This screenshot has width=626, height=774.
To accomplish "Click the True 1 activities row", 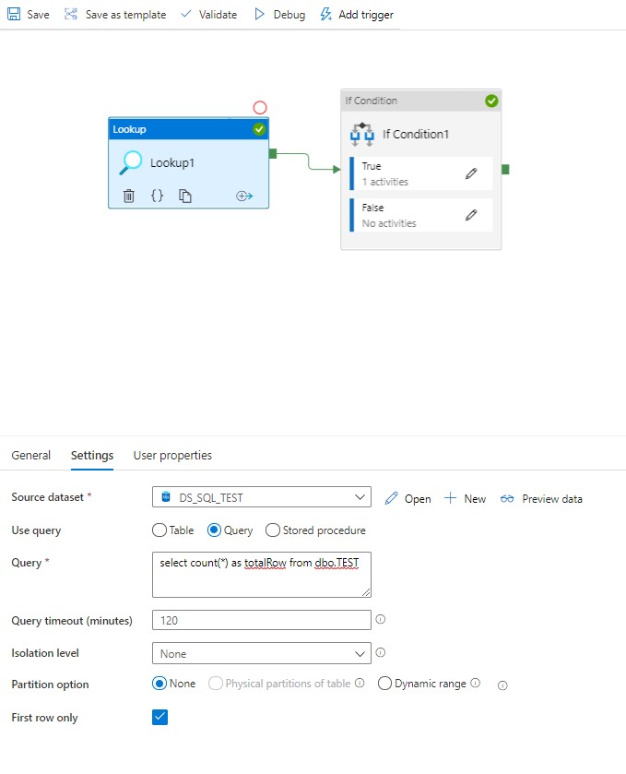I will 420,173.
